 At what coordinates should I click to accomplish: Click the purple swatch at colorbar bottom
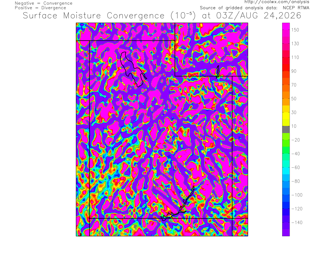click(x=286, y=233)
